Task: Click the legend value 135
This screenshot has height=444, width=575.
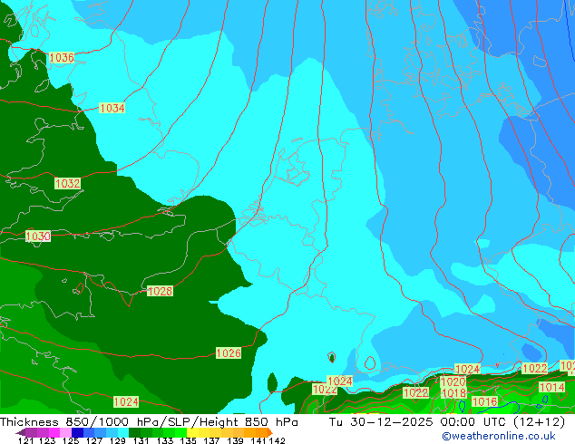Action: tap(188, 440)
